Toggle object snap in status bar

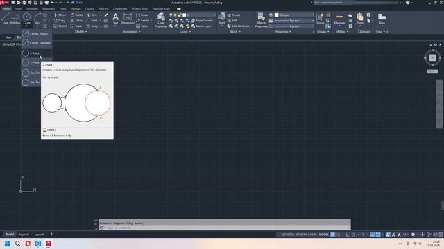(378, 234)
